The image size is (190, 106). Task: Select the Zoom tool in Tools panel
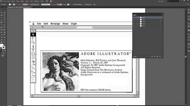point(5,42)
